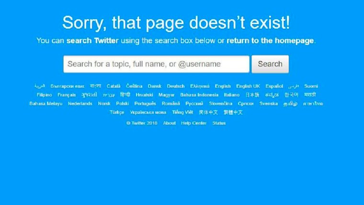This screenshot has width=364, height=205.
Task: Choose Italiano from language list
Action: [232, 95]
